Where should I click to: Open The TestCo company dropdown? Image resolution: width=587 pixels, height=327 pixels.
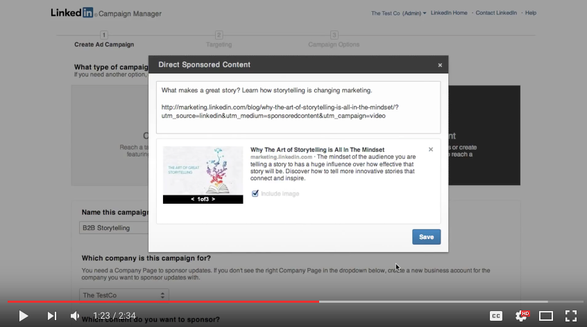pyautogui.click(x=124, y=295)
